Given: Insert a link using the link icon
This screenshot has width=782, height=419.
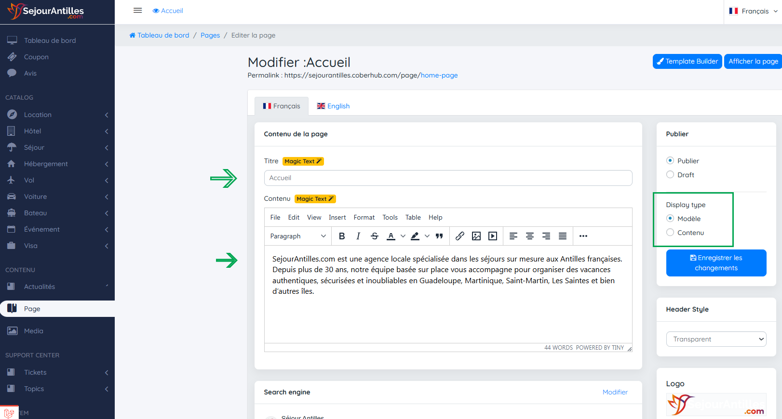Looking at the screenshot, I should pyautogui.click(x=460, y=236).
